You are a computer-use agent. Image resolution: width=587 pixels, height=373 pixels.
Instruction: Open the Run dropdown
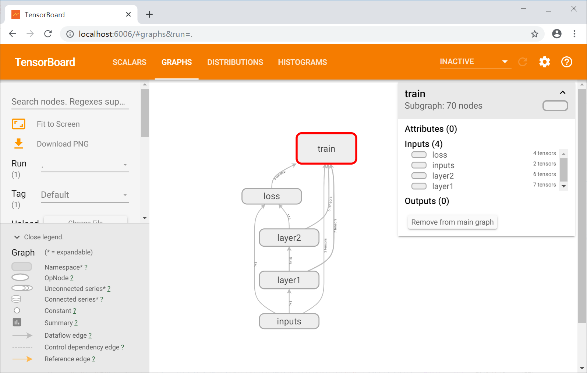coord(85,165)
